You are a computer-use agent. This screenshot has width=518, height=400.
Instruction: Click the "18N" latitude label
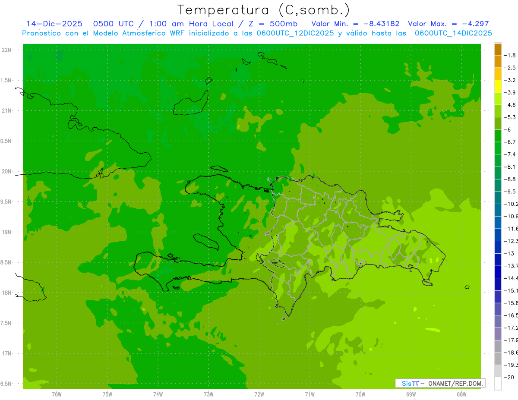point(6,293)
